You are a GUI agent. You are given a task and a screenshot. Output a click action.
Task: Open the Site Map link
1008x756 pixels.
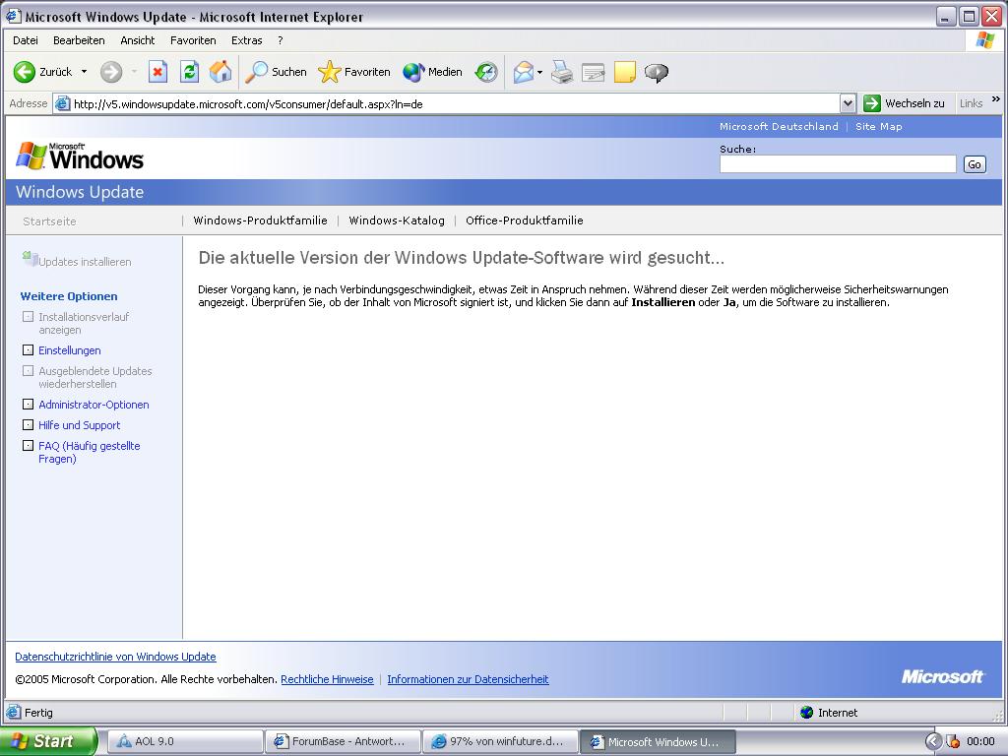879,127
